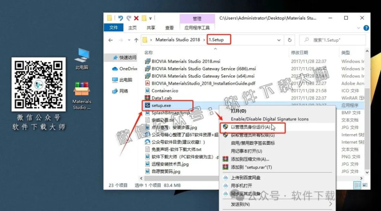The width and height of the screenshot is (381, 211).
Task: Select Gateway Service (x64).msi file icon
Action: [147, 76]
